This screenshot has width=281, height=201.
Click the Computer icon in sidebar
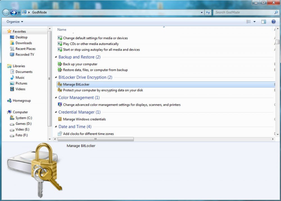tap(9, 112)
